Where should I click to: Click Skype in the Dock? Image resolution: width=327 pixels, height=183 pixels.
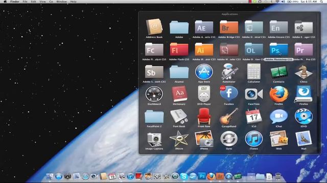[184, 176]
